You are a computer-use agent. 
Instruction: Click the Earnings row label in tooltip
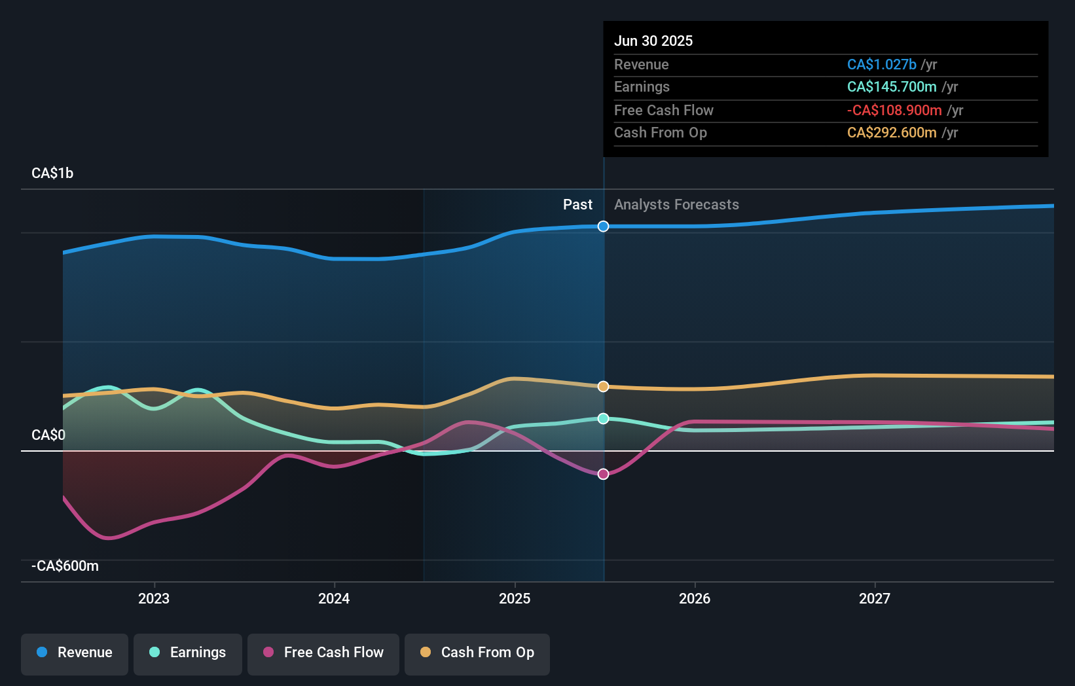[642, 86]
